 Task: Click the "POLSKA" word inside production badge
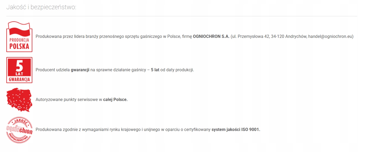pos(19,47)
